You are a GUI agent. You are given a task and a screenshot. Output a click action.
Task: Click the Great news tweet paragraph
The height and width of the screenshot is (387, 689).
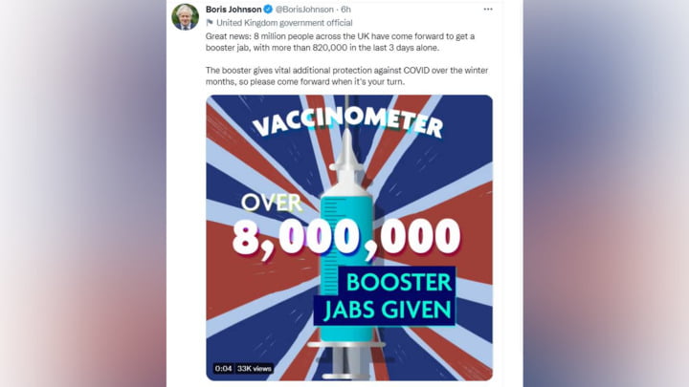340,42
